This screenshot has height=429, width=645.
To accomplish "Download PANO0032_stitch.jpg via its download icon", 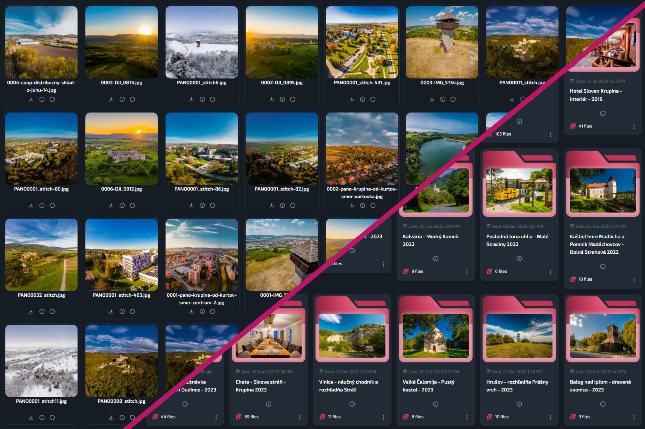I will tap(31, 311).
